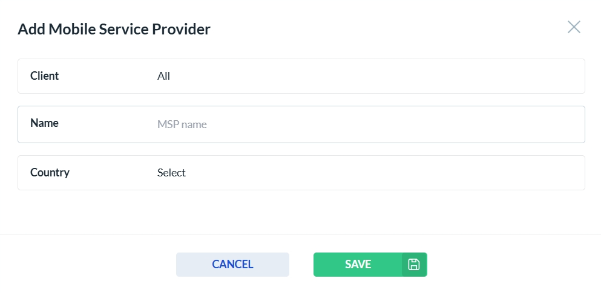Click the floppy disk save icon
601x293 pixels.
(x=414, y=265)
